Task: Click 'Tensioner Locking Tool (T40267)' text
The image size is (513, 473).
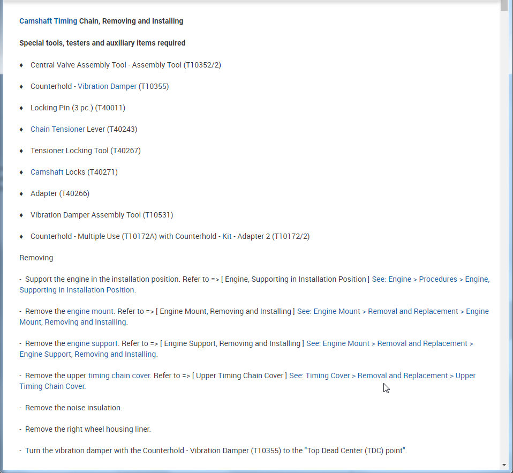Action: [x=85, y=151]
